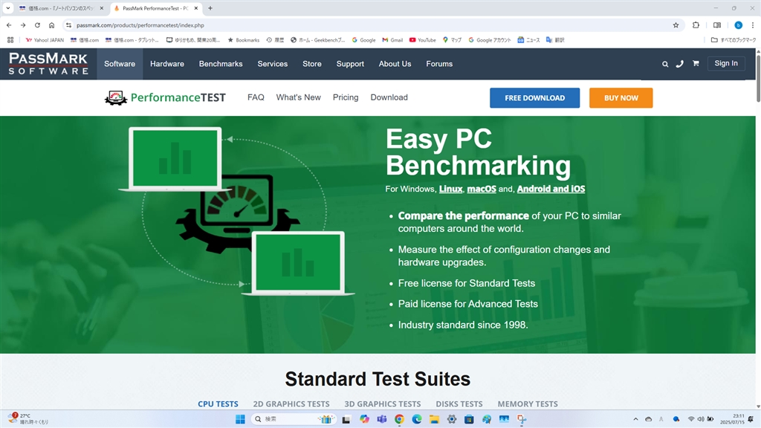
Task: Open the clock showing 23:11
Action: point(732,419)
